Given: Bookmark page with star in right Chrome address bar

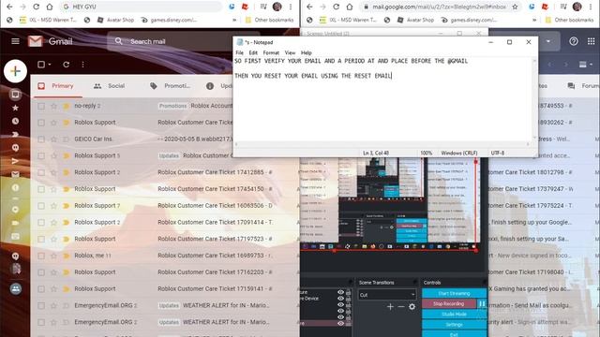Looking at the screenshot, I should [515, 7].
